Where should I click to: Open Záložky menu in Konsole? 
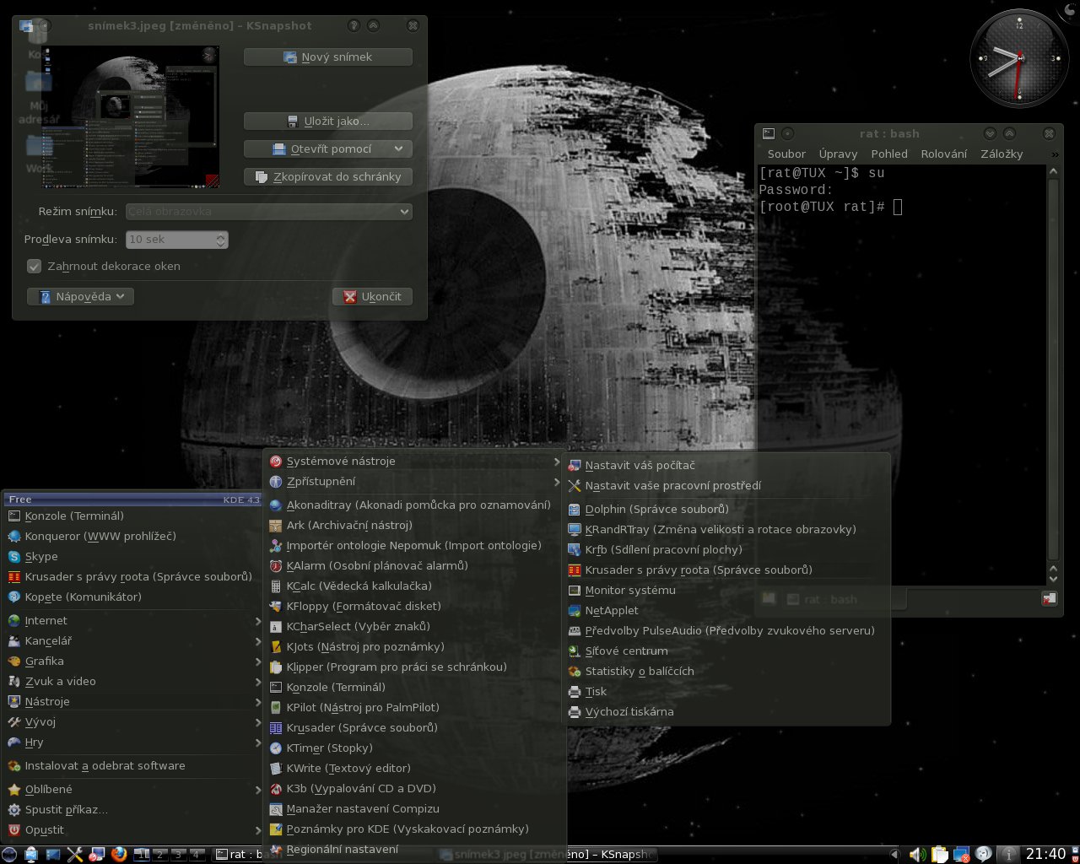coord(1001,154)
